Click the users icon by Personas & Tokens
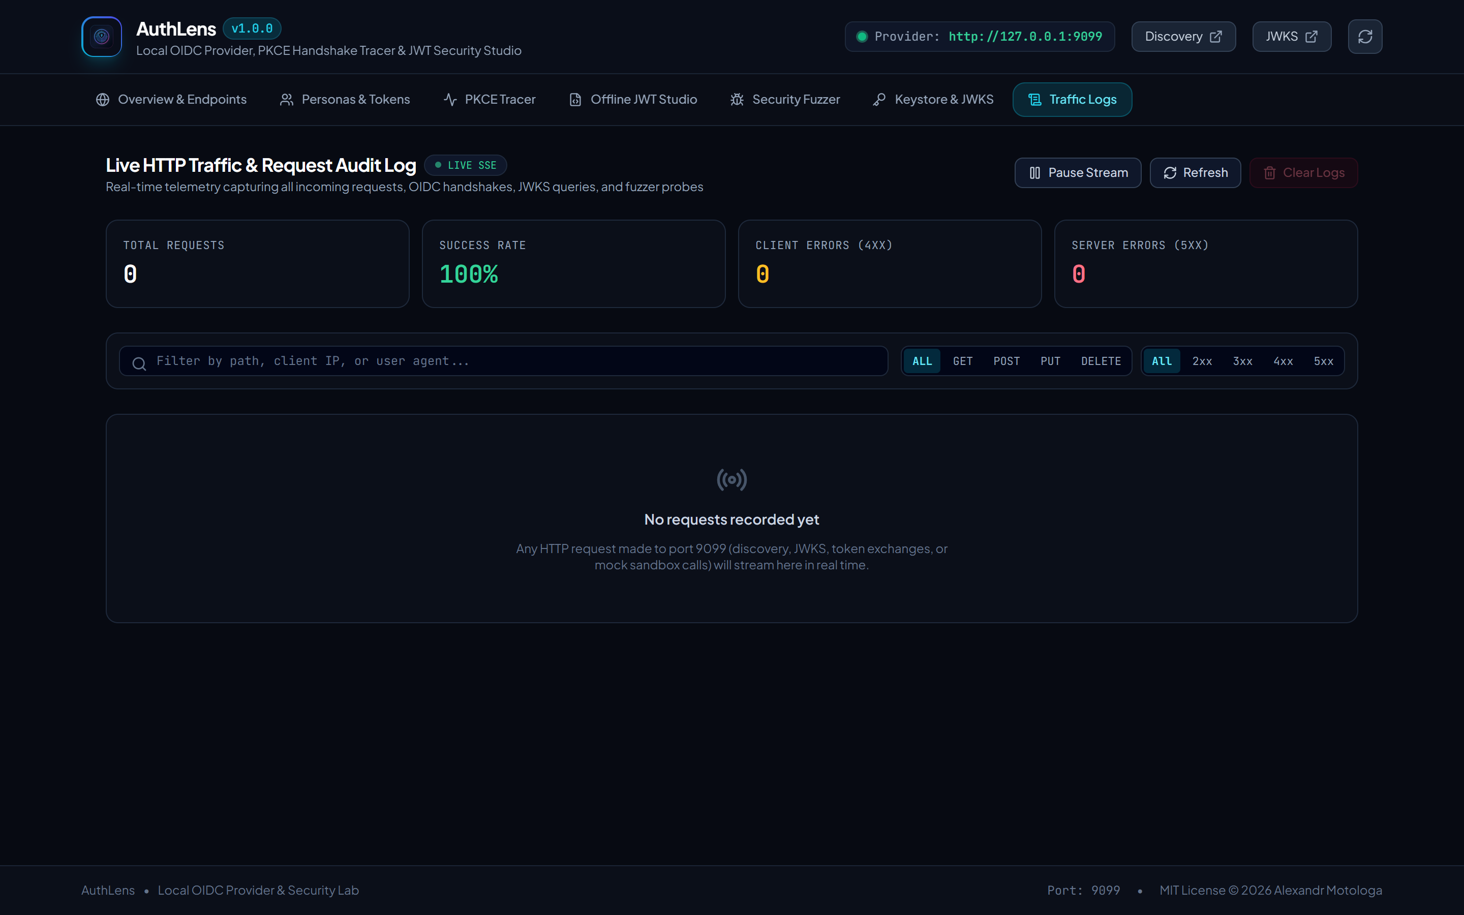 pyautogui.click(x=287, y=99)
